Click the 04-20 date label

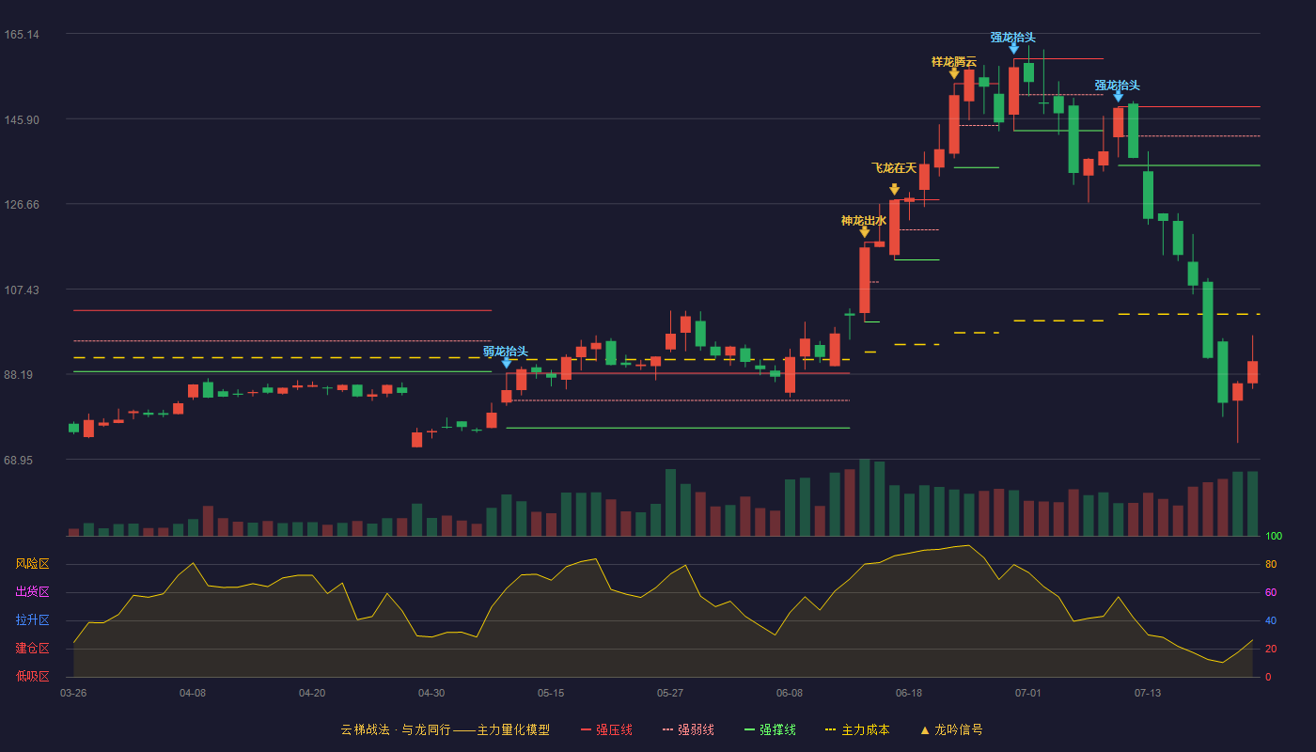tap(312, 693)
